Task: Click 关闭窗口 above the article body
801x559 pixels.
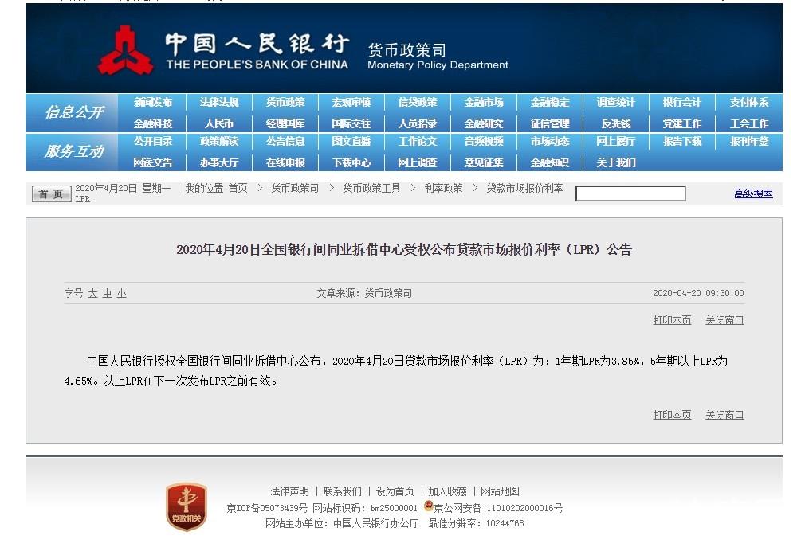Action: [x=724, y=320]
